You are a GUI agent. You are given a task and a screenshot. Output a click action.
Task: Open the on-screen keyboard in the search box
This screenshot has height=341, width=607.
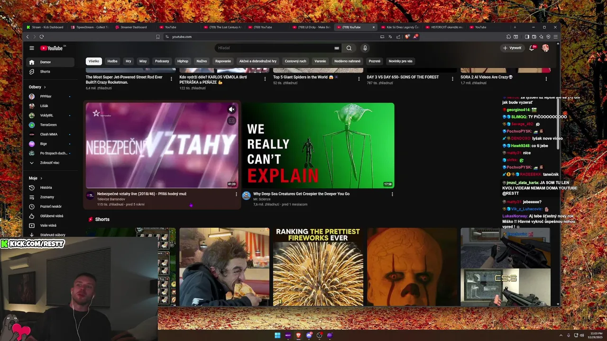(337, 48)
